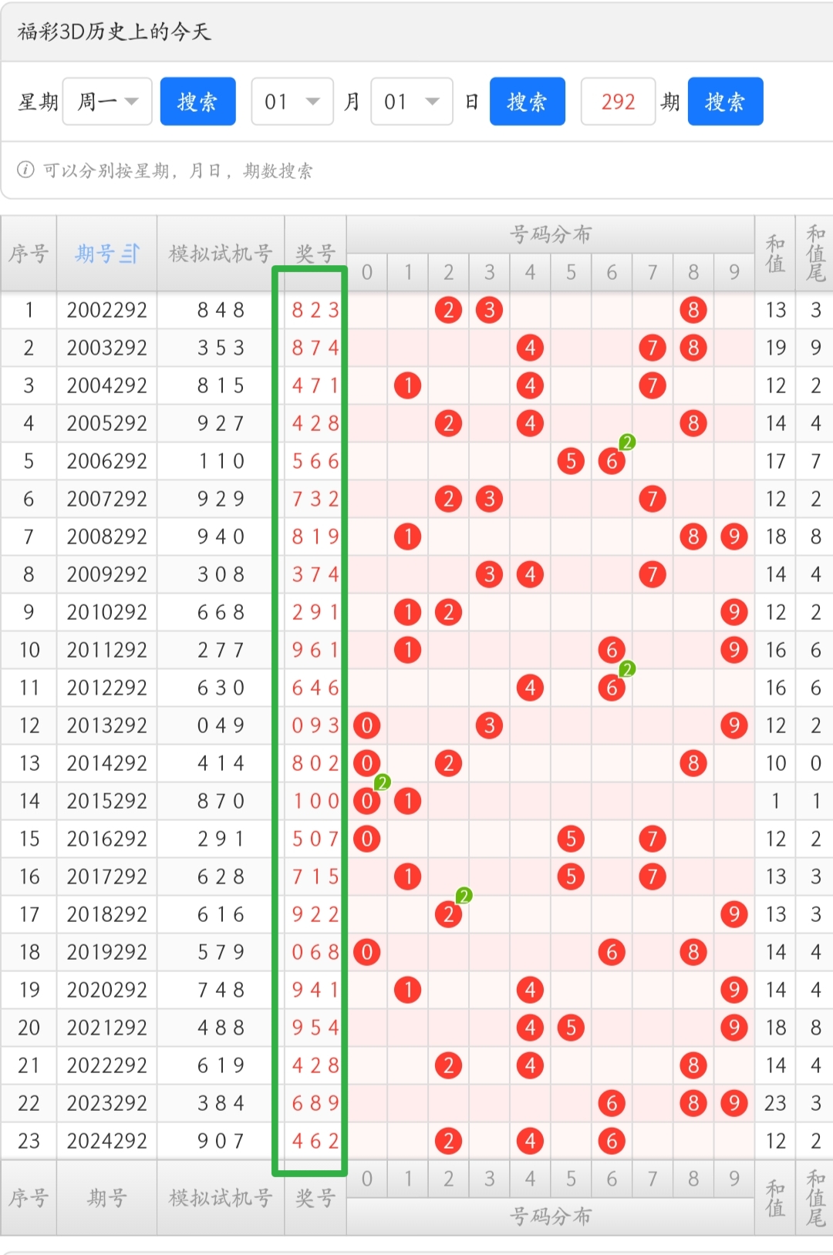Click issue number 2006292

tap(106, 461)
